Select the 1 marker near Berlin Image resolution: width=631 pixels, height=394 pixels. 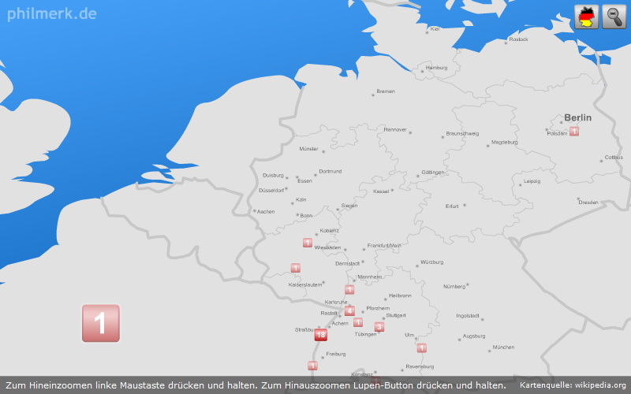click(x=574, y=131)
